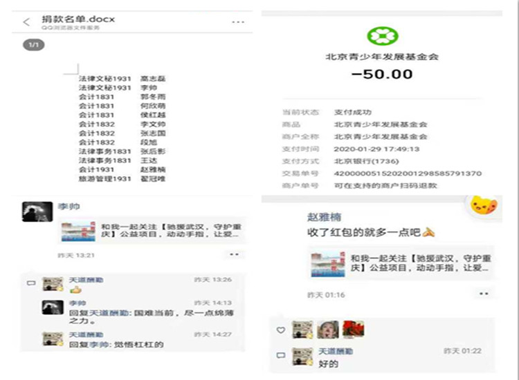Viewport: 519px width, 380px height.
Task: Select the name 王达 in the donor list
Action: point(149,160)
